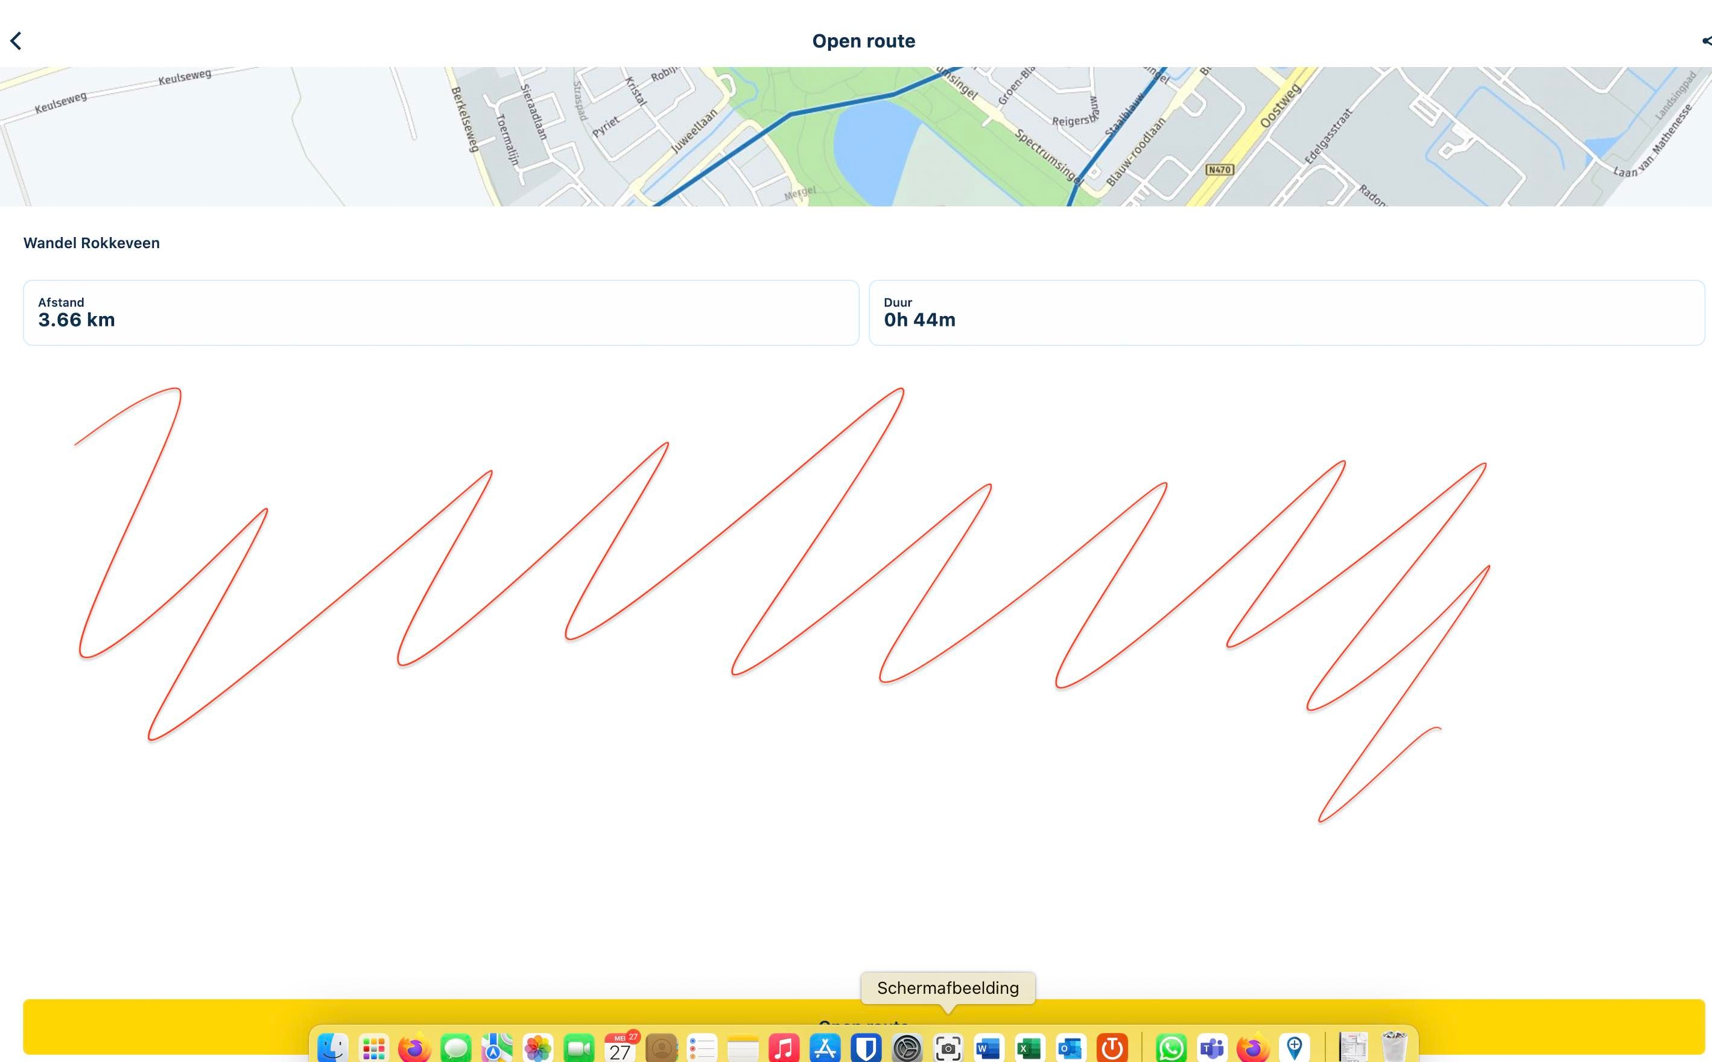This screenshot has width=1712, height=1062.
Task: Open the Firefox icon next to Messages
Action: click(414, 1048)
